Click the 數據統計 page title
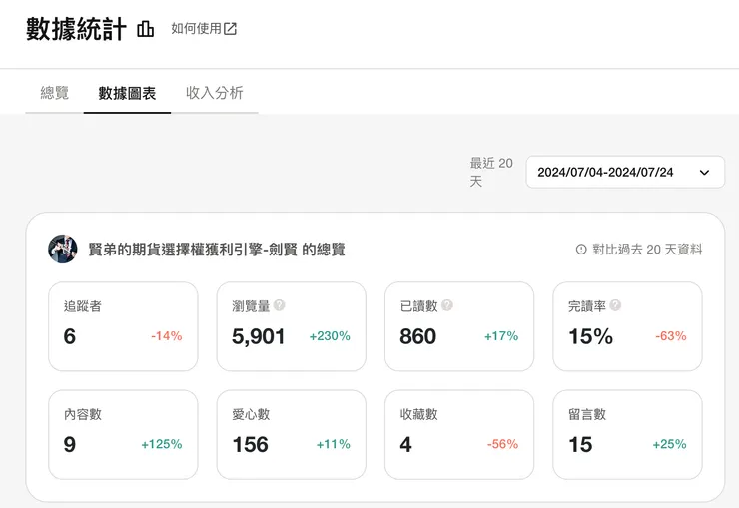Screen dimensions: 739x508 pyautogui.click(x=76, y=29)
